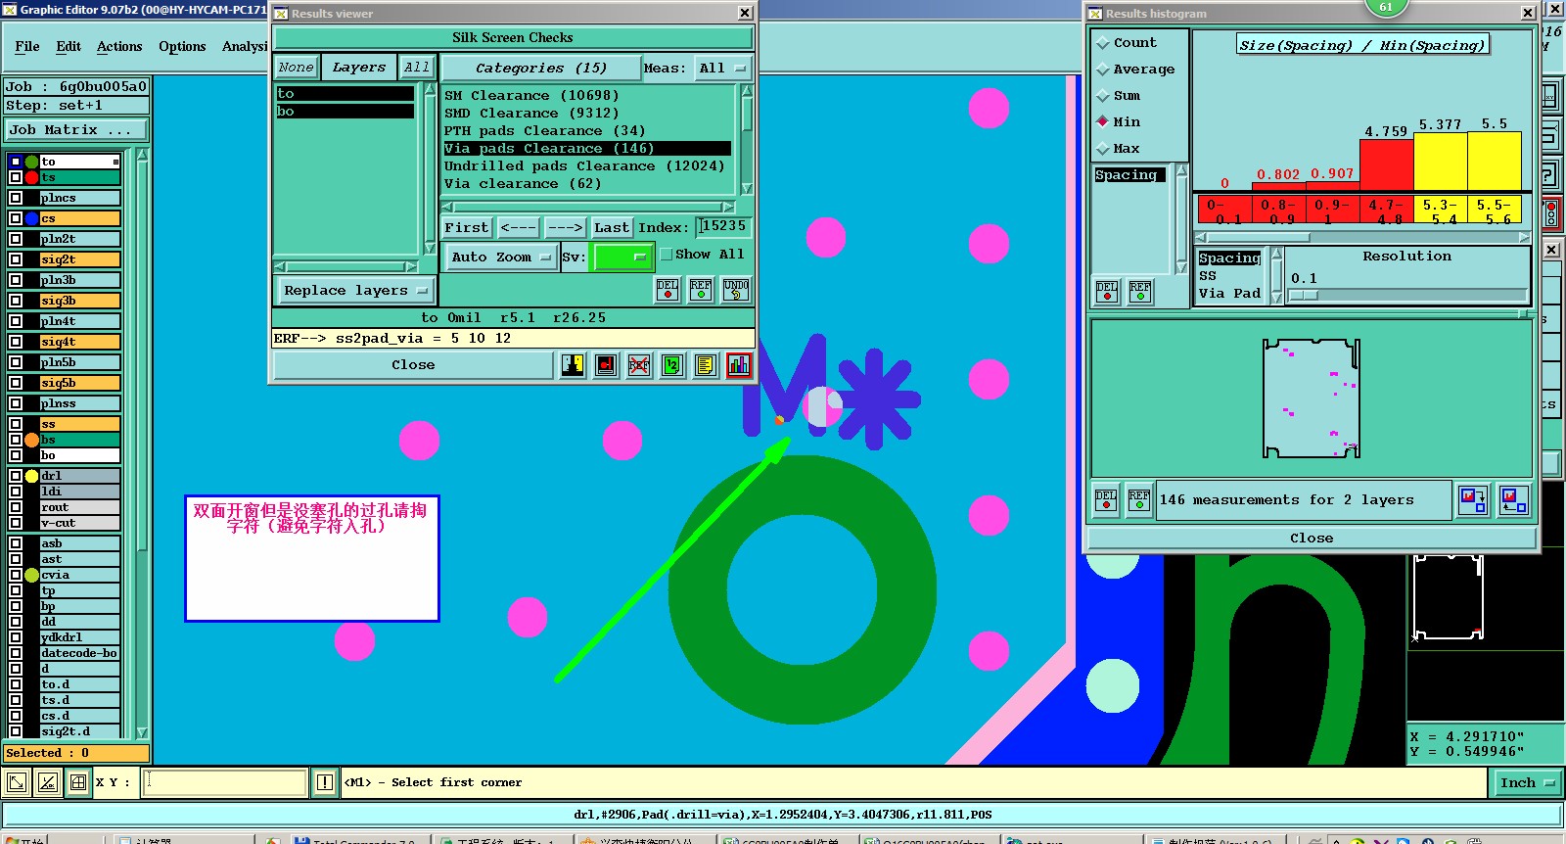Click histogram import-left icon
This screenshot has height=844, width=1566.
[x=1514, y=500]
